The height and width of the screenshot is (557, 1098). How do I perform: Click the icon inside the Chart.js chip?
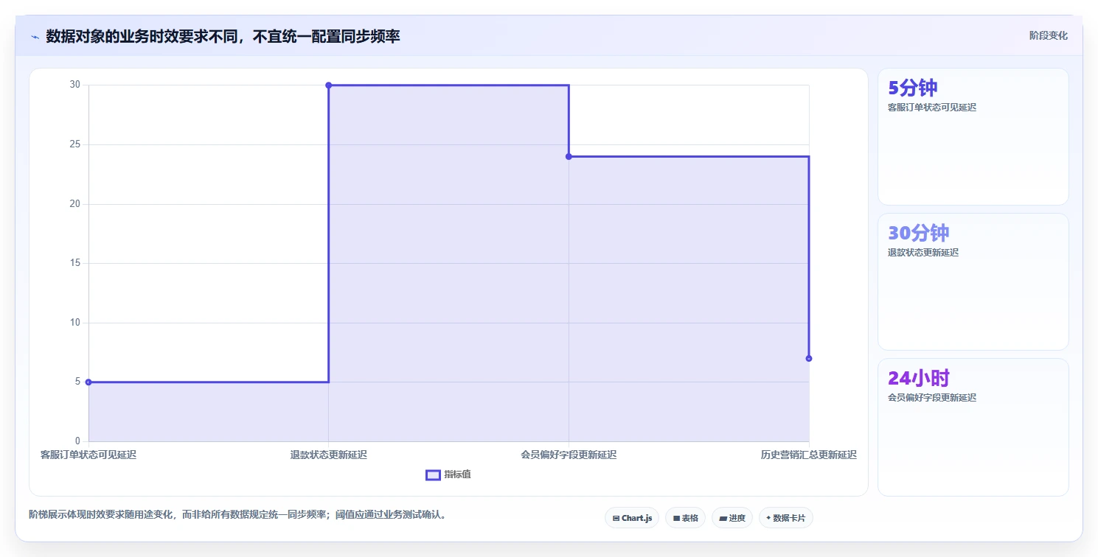pos(616,519)
